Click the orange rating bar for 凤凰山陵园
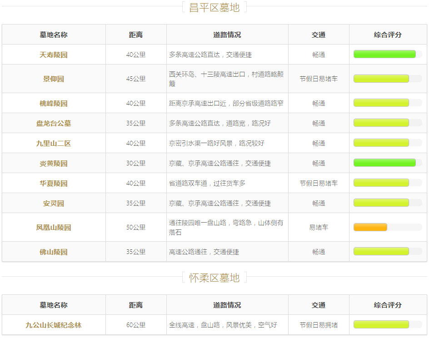This screenshot has height=338, width=429. (370, 227)
